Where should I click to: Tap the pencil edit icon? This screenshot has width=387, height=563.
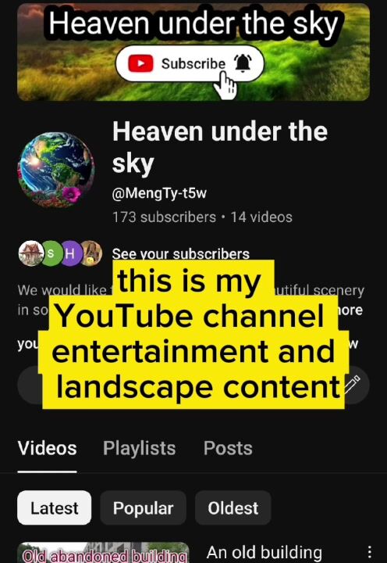point(352,383)
